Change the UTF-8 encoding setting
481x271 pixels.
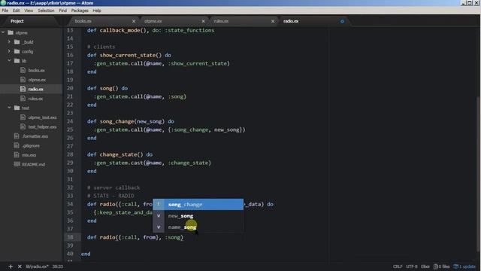(x=412, y=266)
